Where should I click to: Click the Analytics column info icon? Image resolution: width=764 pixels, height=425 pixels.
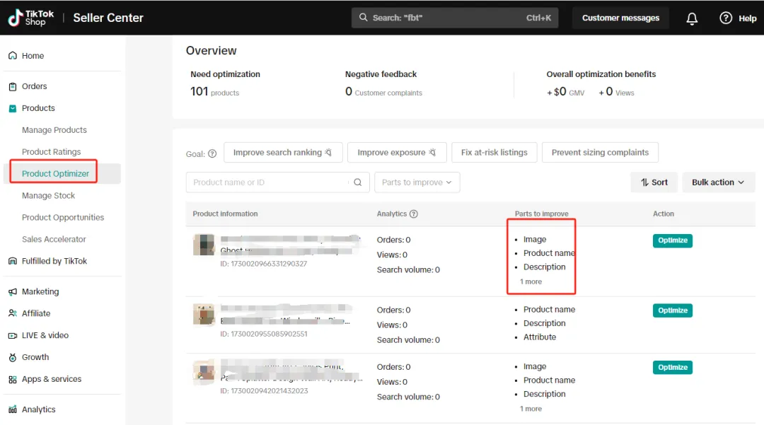pos(414,214)
